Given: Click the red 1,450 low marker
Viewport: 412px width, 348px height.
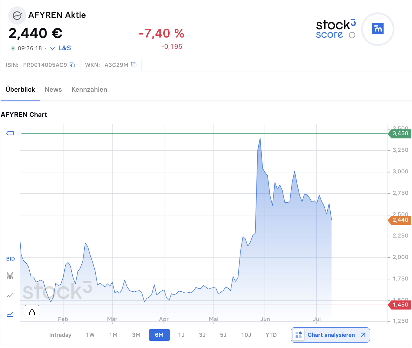Looking at the screenshot, I should point(400,305).
